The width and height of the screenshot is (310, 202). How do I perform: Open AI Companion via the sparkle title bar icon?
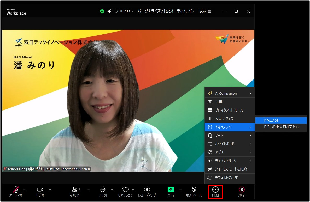(x=109, y=11)
